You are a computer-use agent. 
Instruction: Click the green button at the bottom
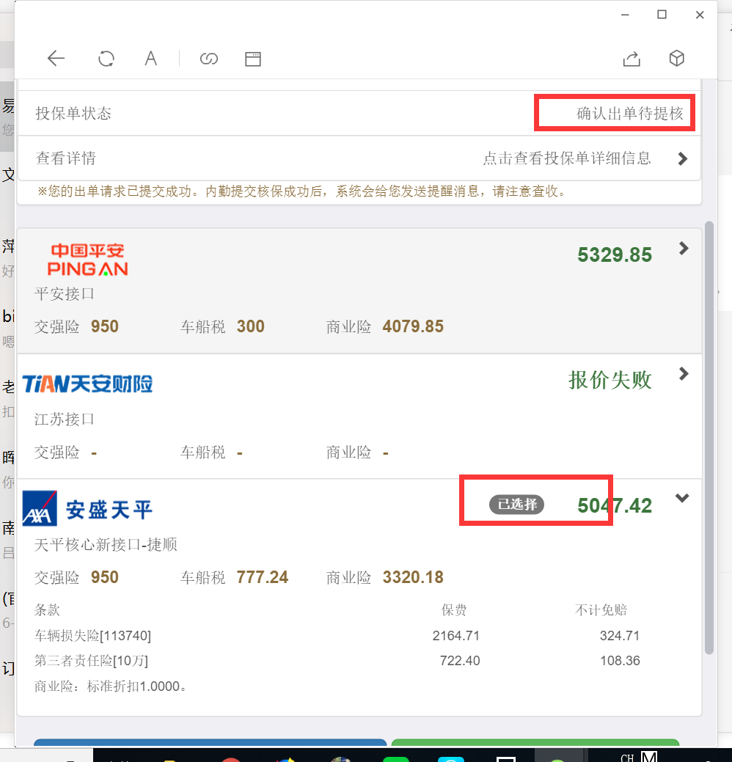coord(535,742)
